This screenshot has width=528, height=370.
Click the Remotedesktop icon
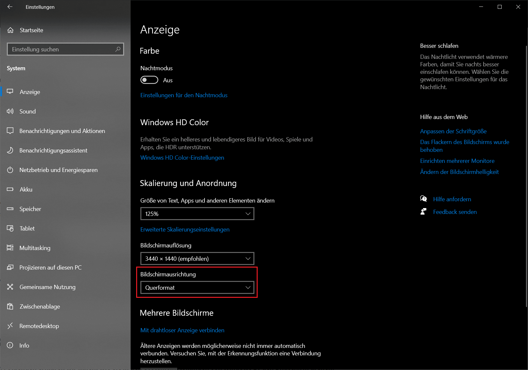(10, 326)
